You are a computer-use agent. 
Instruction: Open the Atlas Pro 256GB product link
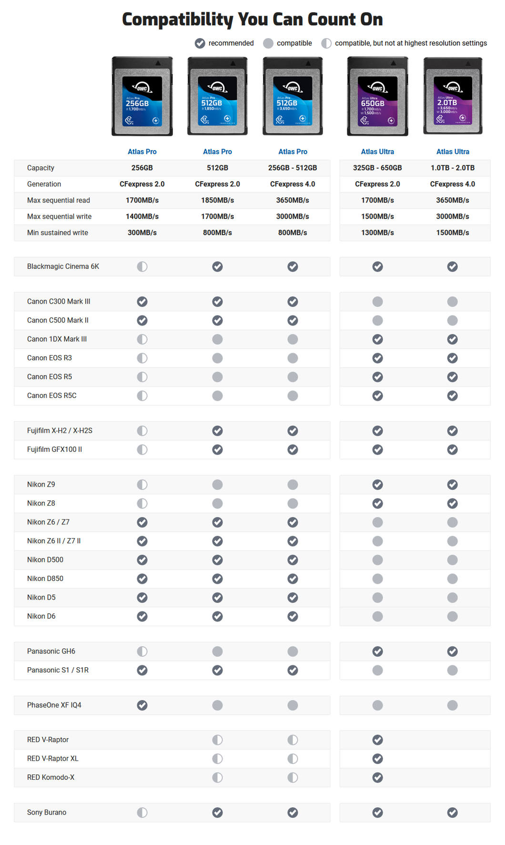click(x=142, y=152)
